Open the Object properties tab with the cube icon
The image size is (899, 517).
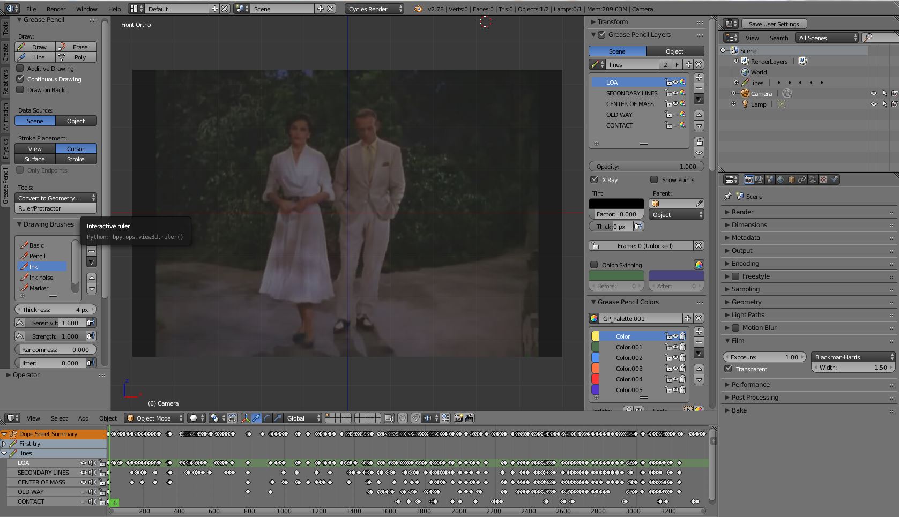point(791,179)
